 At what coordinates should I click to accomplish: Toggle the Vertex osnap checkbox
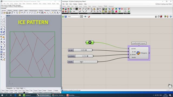pyautogui.click(x=43, y=91)
